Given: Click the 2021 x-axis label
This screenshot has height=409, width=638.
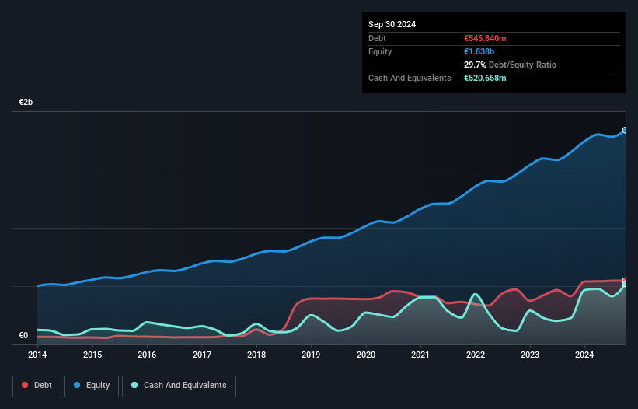Looking at the screenshot, I should tap(420, 355).
